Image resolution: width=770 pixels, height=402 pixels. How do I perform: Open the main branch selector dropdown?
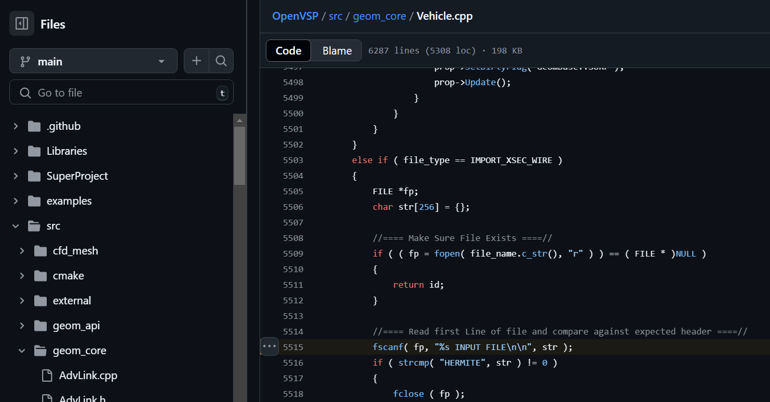(x=93, y=61)
